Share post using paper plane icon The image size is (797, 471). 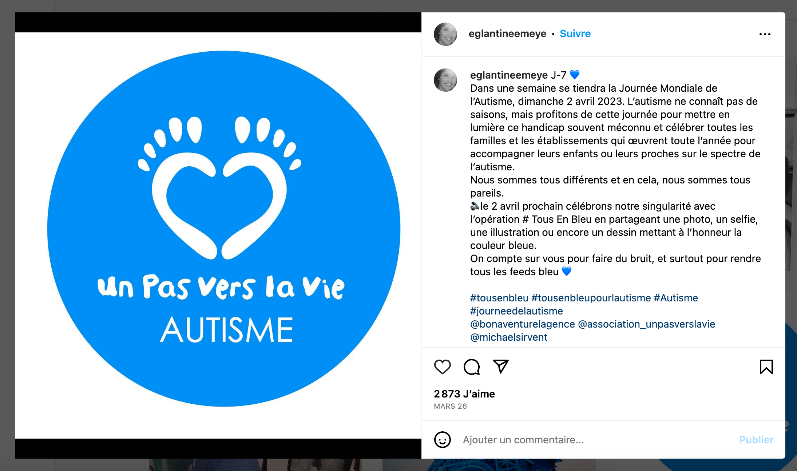[501, 367]
